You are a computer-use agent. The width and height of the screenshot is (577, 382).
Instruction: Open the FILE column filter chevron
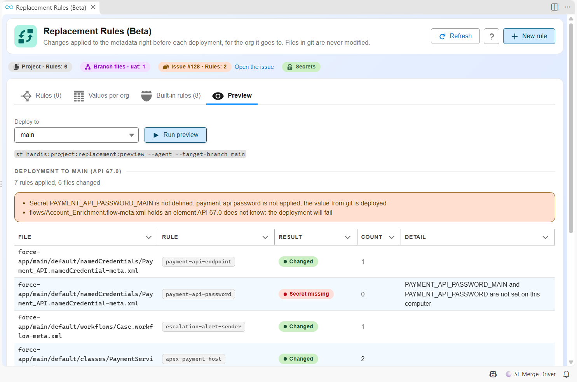[x=149, y=237]
